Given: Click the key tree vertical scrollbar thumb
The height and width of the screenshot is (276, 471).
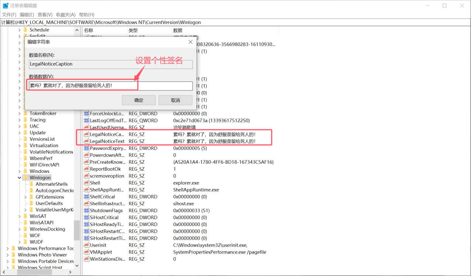Looking at the screenshot, I should [x=77, y=230].
